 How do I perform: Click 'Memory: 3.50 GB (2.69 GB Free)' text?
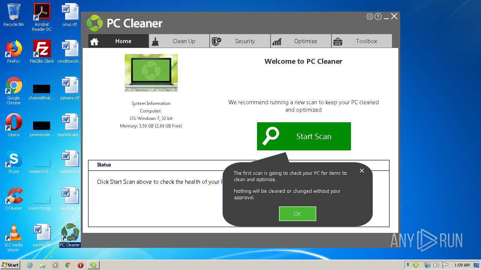click(x=151, y=126)
